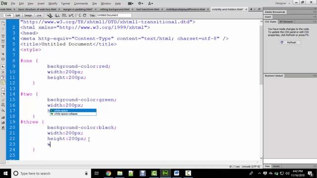Switch to setting background.html tab
This screenshot has height=178, width=317.
coord(114,9)
